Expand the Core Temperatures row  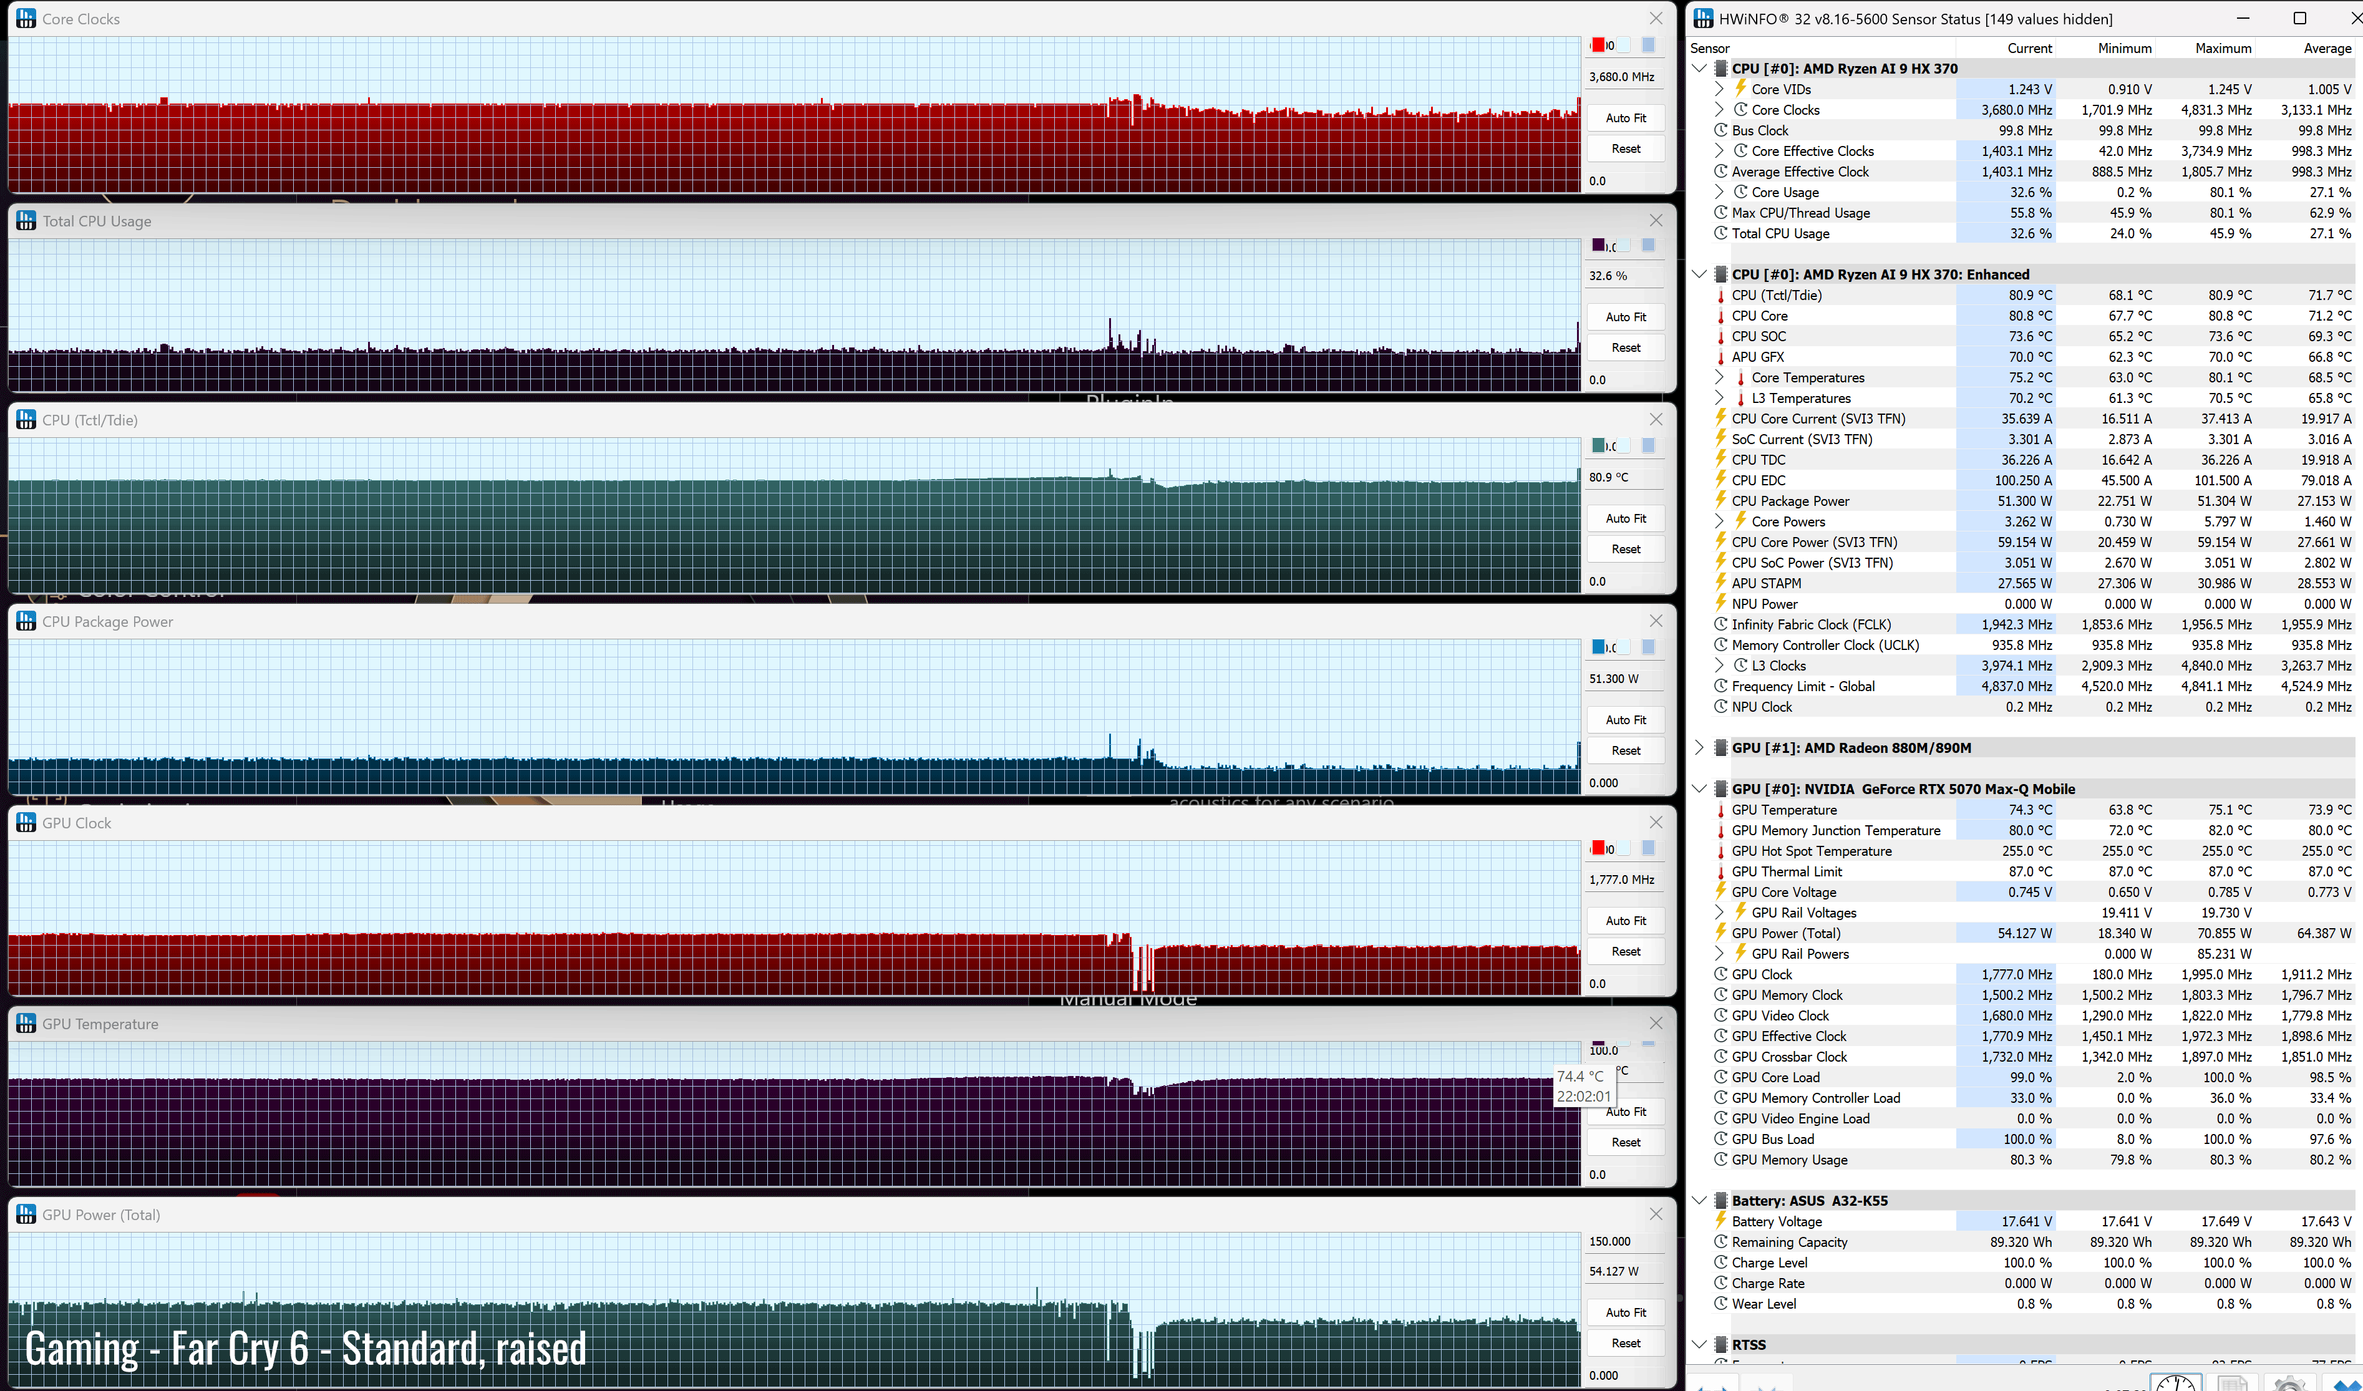[1719, 378]
